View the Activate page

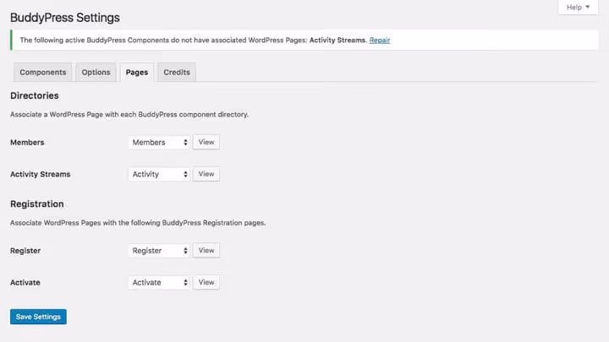click(206, 282)
